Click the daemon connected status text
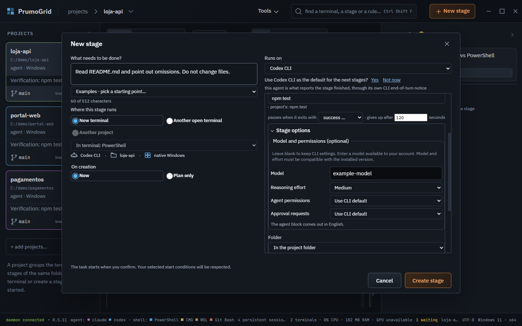The width and height of the screenshot is (522, 326). 25,320
